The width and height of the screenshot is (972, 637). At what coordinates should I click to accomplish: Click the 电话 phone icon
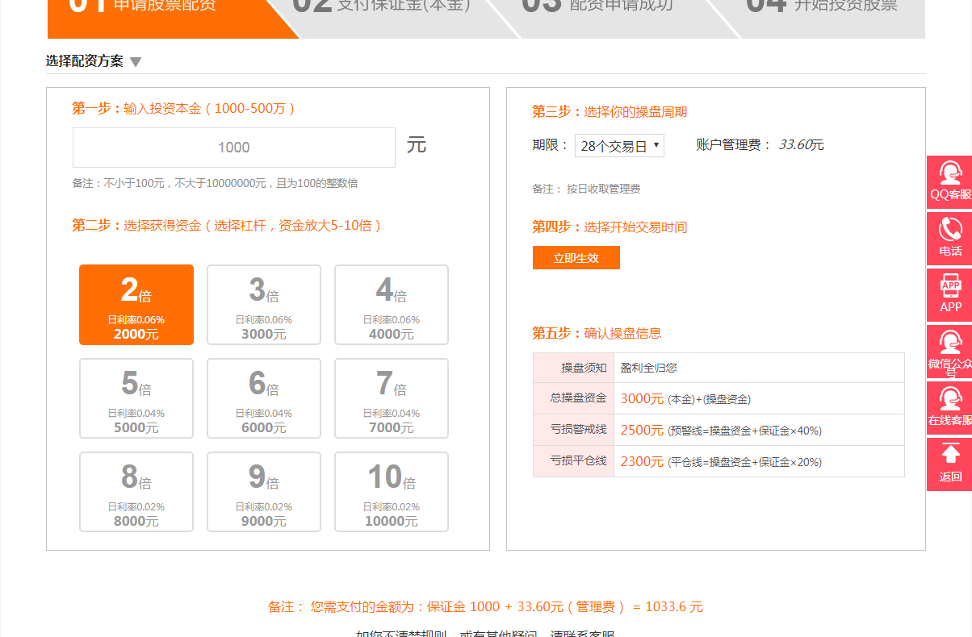point(950,238)
